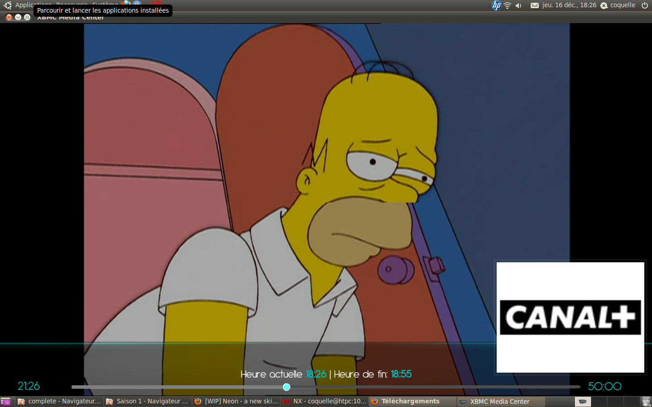Image resolution: width=652 pixels, height=407 pixels.
Task: Open the coquelle user status menu
Action: click(618, 5)
